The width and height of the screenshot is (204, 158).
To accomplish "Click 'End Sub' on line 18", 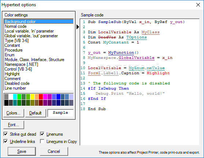I will (x=97, y=109).
